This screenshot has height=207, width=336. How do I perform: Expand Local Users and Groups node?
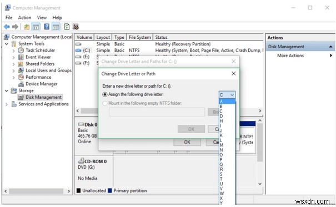point(13,70)
